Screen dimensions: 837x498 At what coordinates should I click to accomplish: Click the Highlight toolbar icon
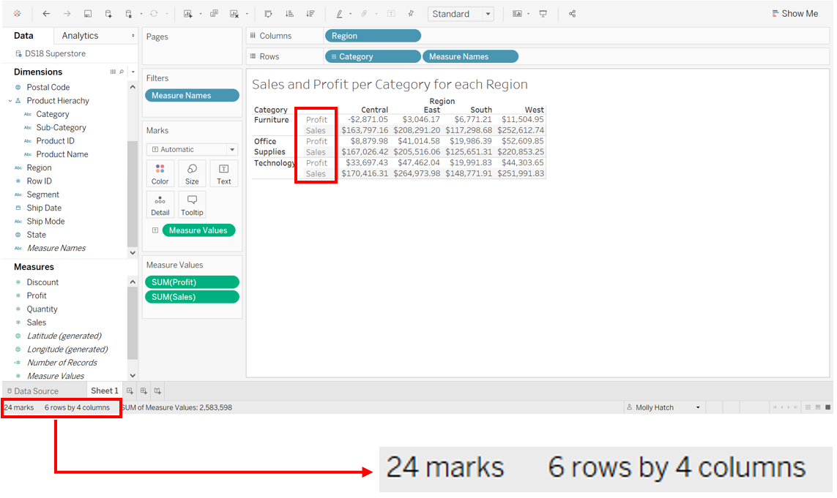[338, 13]
